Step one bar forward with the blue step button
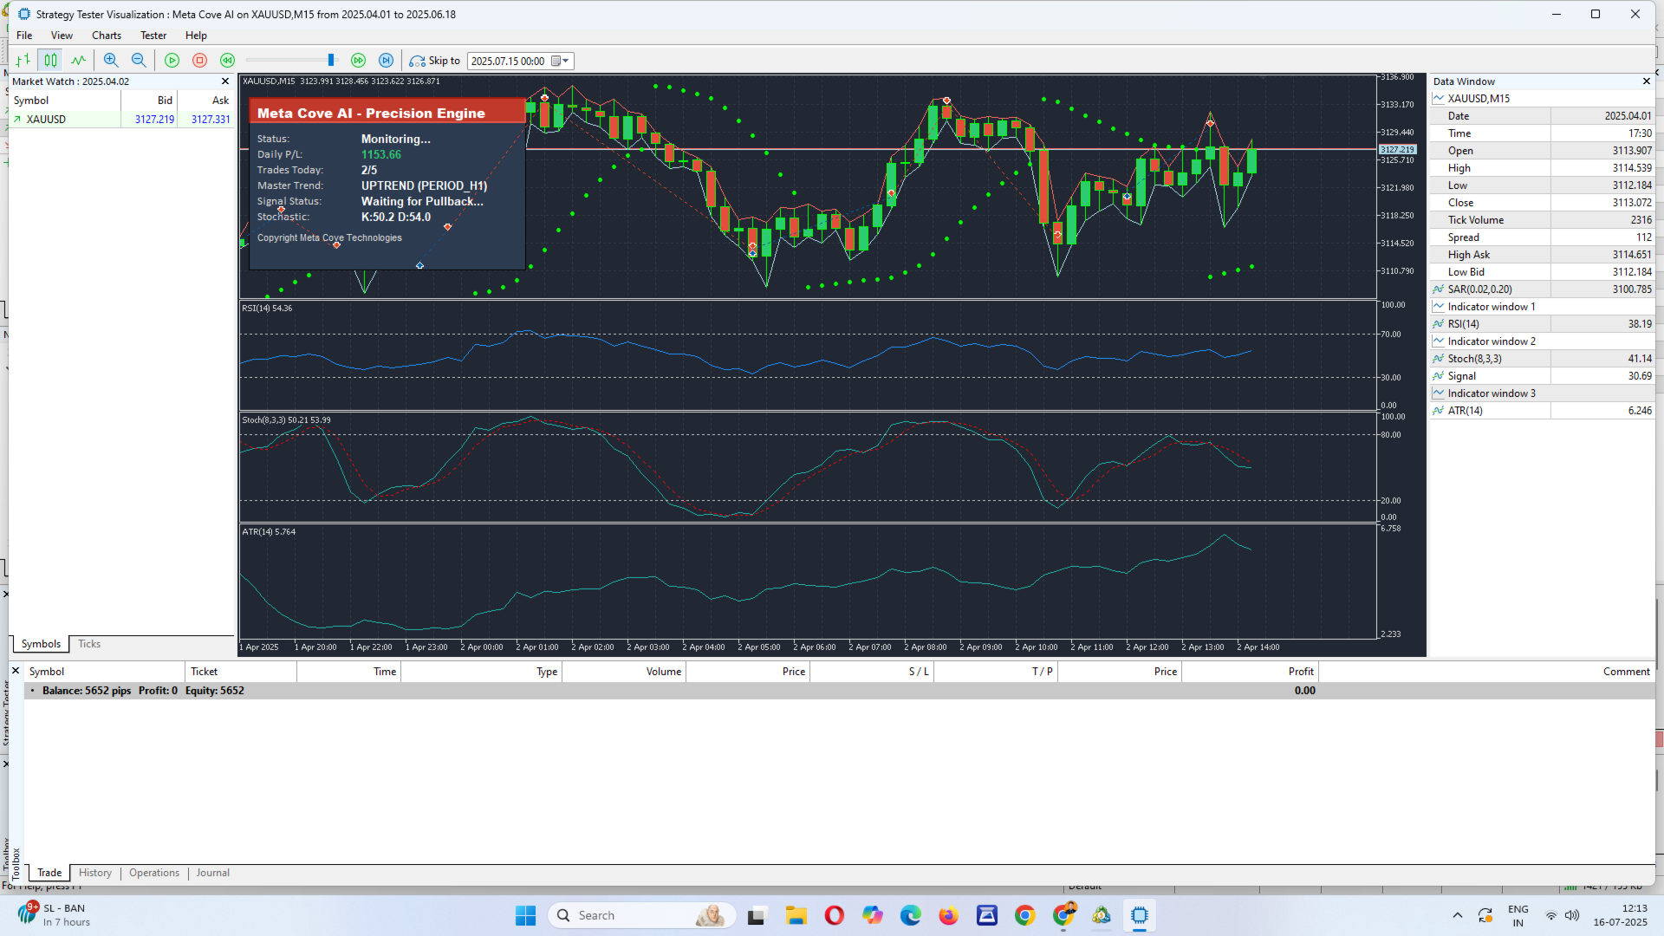Screen dimensions: 1664x936 (386, 61)
